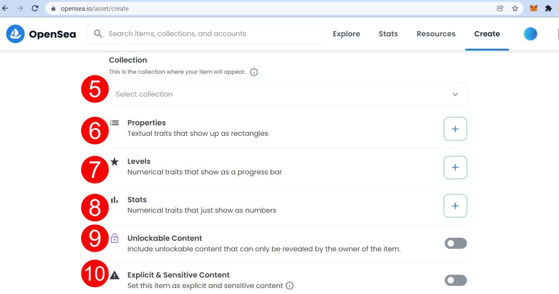Expand the collection dropdown chevron arrow
The image size is (559, 294).
tap(455, 94)
